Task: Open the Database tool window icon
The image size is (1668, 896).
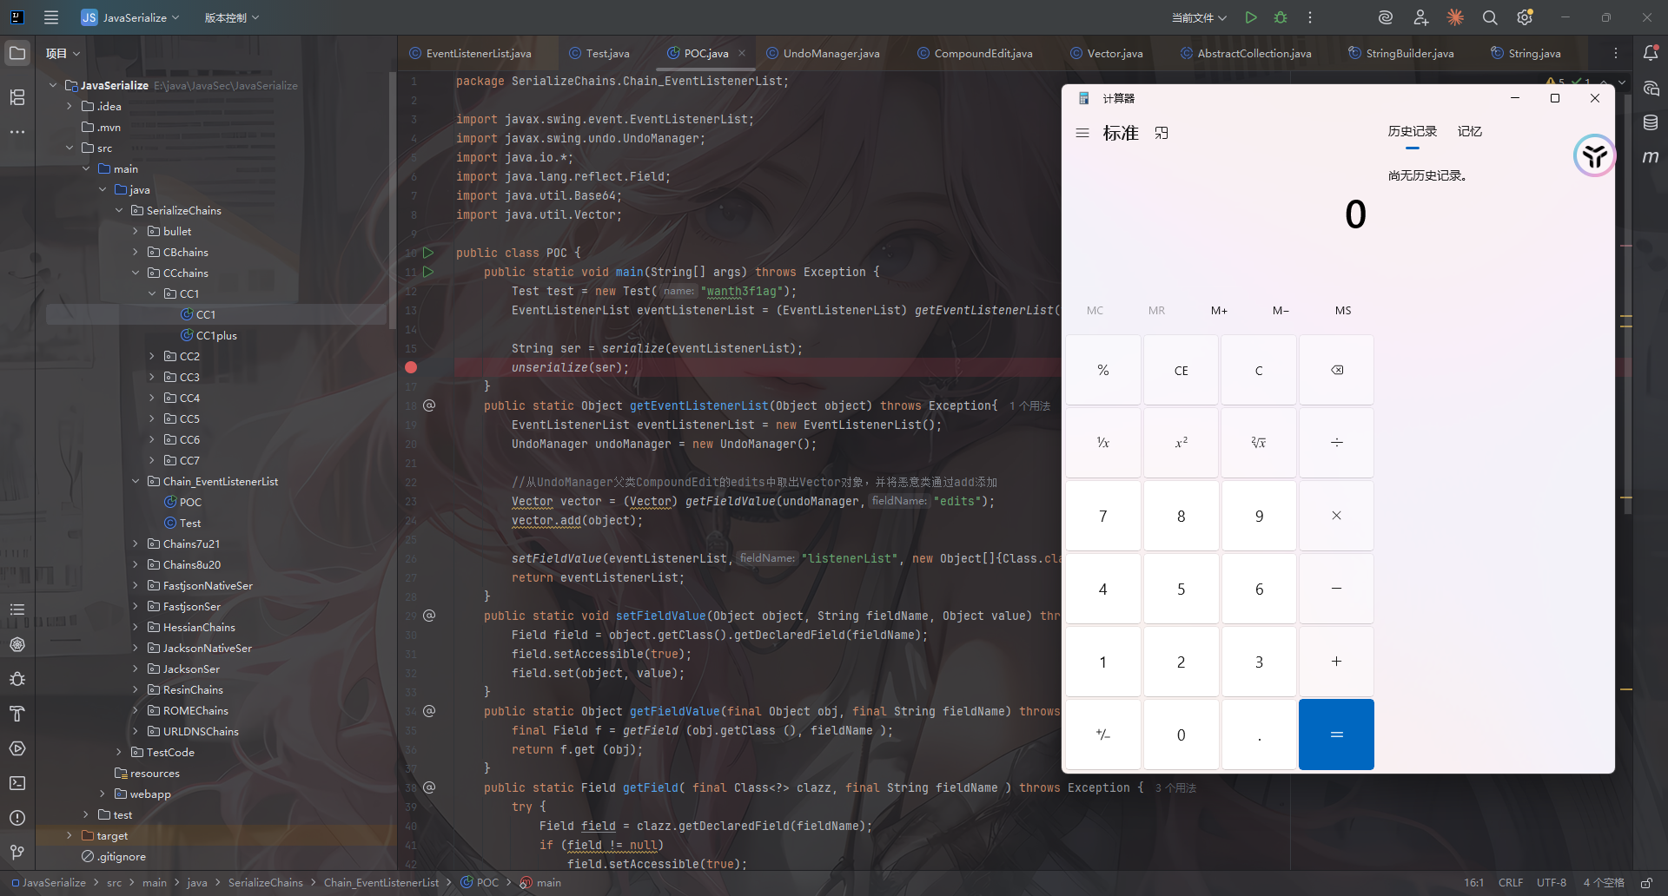Action: pyautogui.click(x=1651, y=122)
